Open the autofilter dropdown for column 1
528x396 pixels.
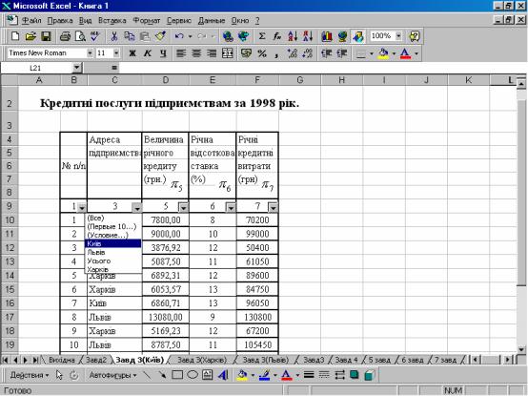82,208
